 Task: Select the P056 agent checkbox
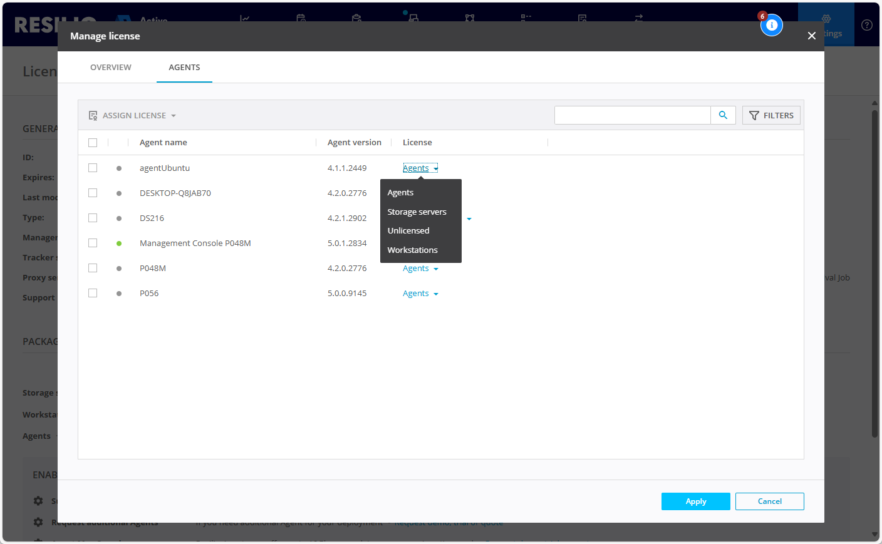coord(93,293)
